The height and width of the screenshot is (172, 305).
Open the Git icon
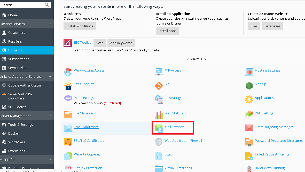pos(159,85)
